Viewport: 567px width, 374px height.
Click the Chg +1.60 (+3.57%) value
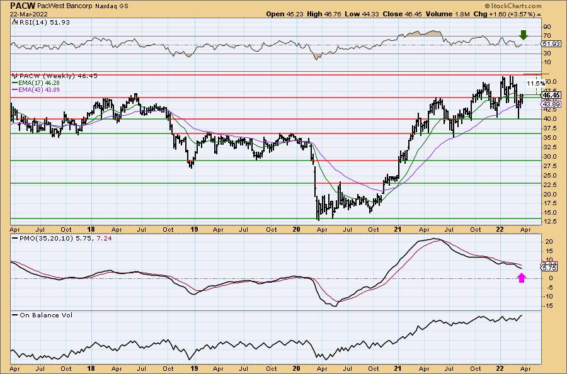coord(504,14)
